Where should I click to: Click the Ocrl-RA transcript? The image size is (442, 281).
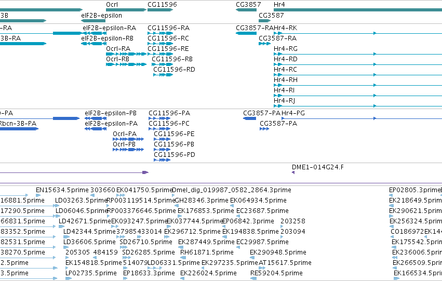click(x=126, y=54)
